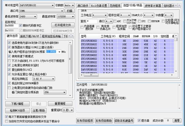Switch to the 硬件选项 tab
Screen dimensions: 185x126
[12, 36]
